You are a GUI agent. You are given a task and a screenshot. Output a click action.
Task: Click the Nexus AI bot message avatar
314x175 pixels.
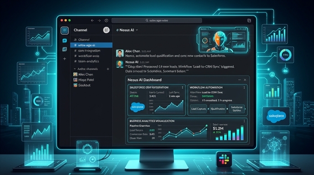tap(120, 64)
